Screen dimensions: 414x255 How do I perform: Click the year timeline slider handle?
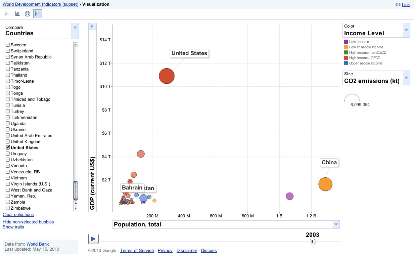coord(312,241)
